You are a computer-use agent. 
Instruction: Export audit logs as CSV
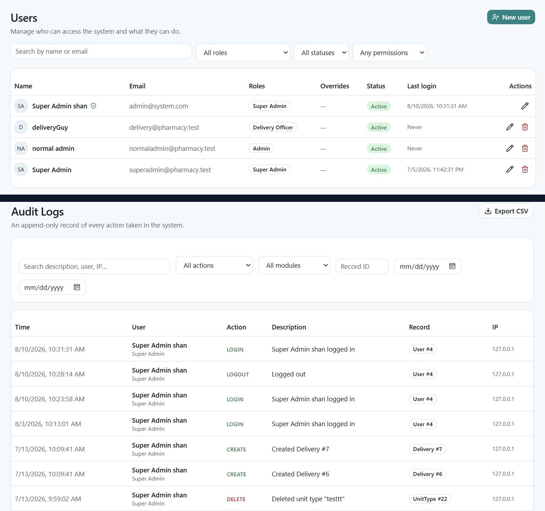click(506, 211)
